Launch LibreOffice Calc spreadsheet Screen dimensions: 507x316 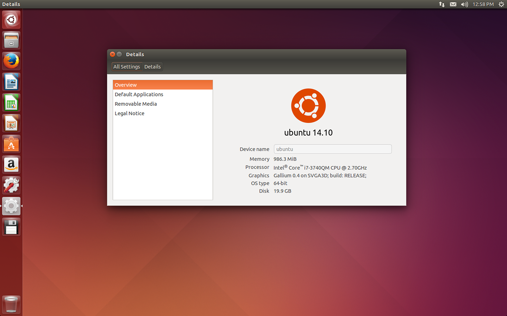(x=11, y=103)
